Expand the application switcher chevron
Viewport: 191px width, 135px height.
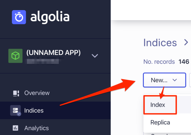point(95,56)
